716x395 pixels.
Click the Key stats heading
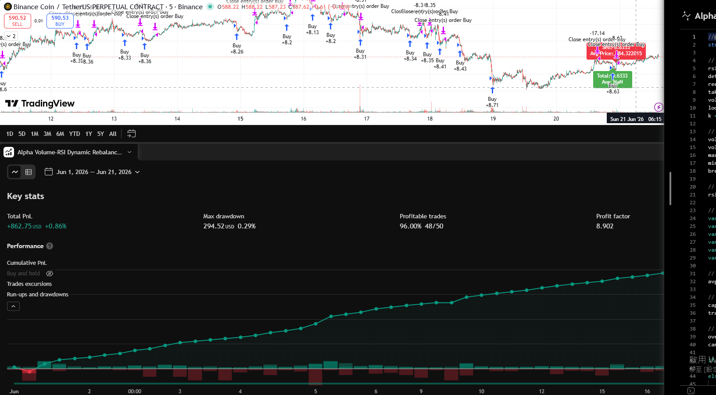25,196
